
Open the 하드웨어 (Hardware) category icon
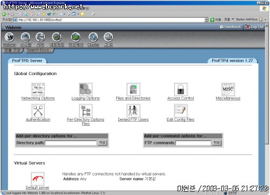(76, 37)
